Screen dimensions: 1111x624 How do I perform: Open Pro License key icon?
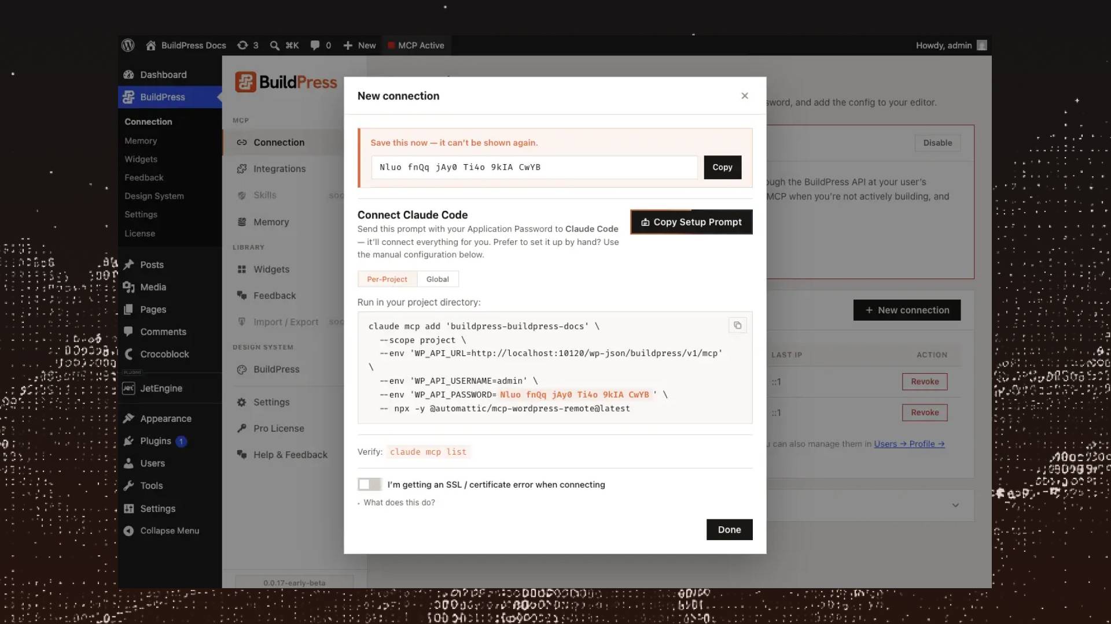[x=242, y=428]
